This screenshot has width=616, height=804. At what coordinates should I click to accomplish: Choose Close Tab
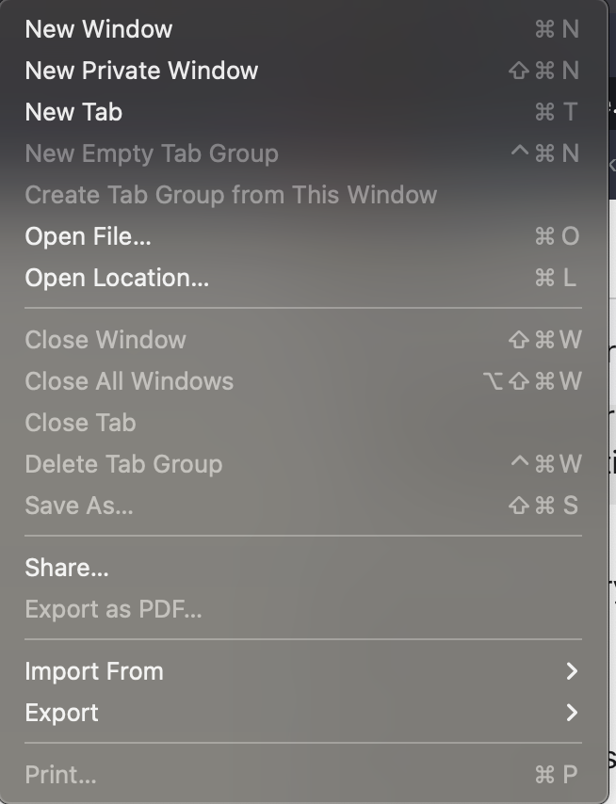click(80, 423)
